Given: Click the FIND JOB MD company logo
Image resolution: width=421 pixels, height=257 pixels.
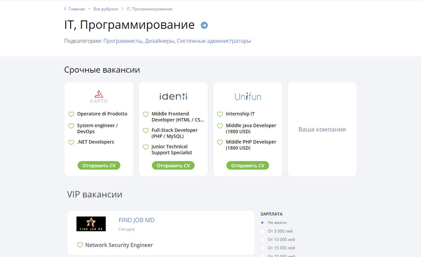Looking at the screenshot, I should (x=91, y=224).
